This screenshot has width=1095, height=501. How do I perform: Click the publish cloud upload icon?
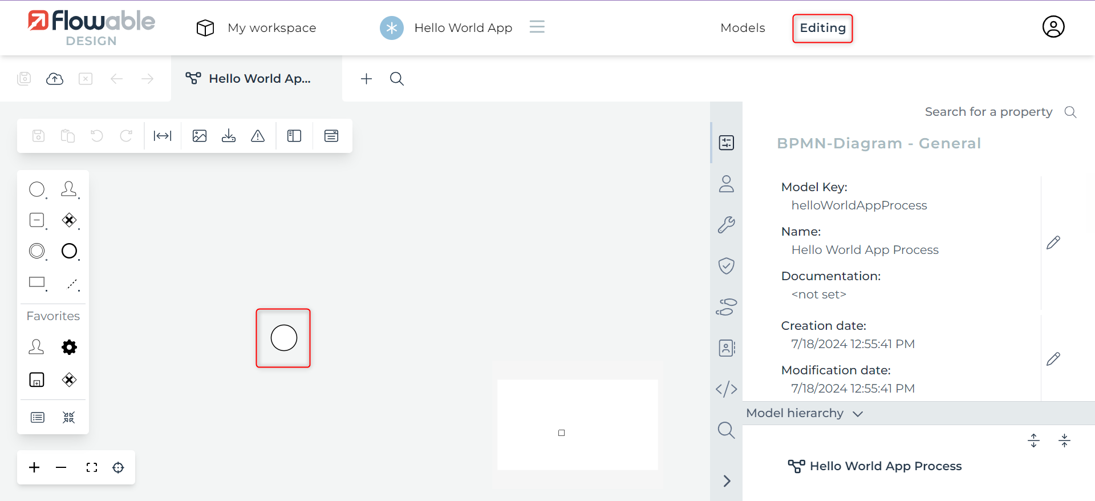coord(55,79)
